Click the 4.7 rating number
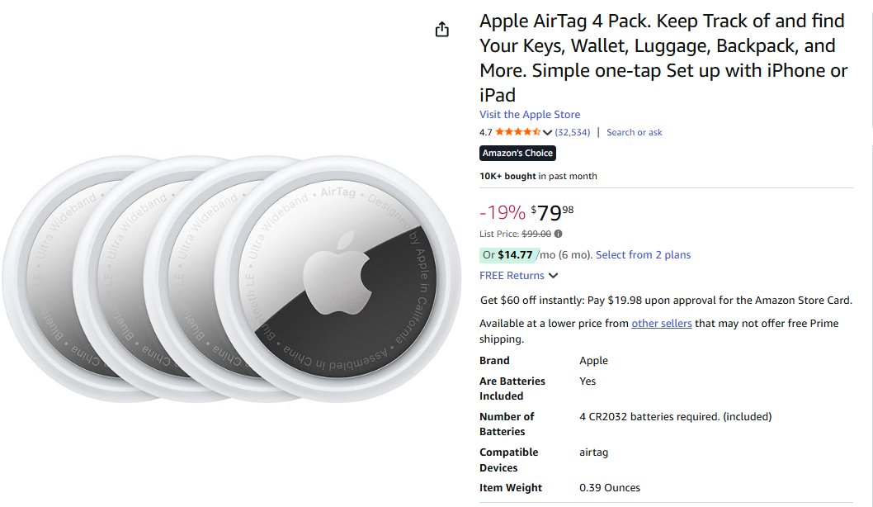 (x=486, y=132)
